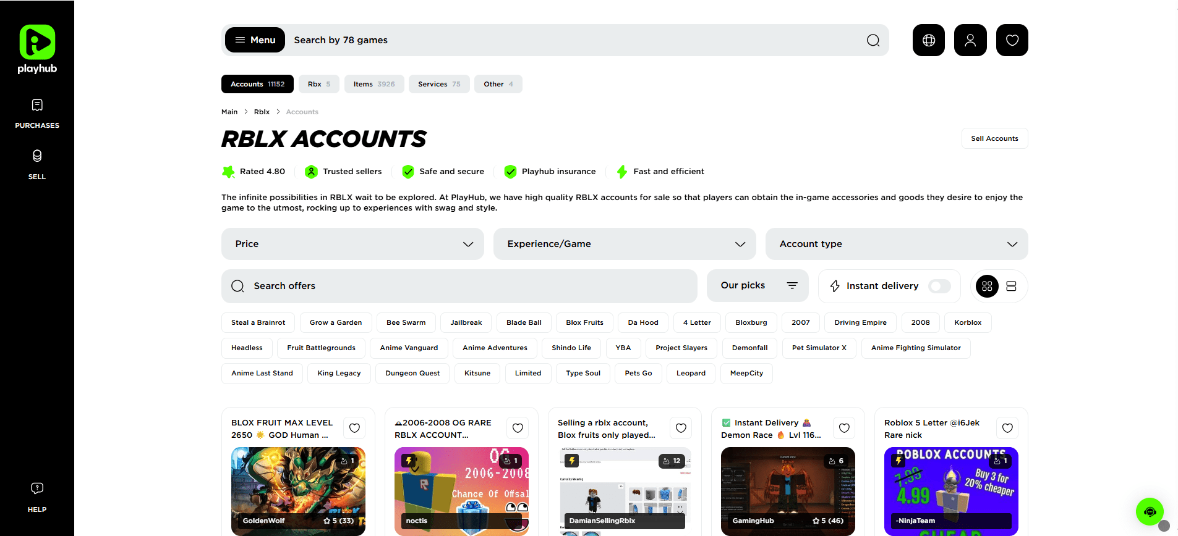
Task: Open the Account type dropdown
Action: (896, 244)
